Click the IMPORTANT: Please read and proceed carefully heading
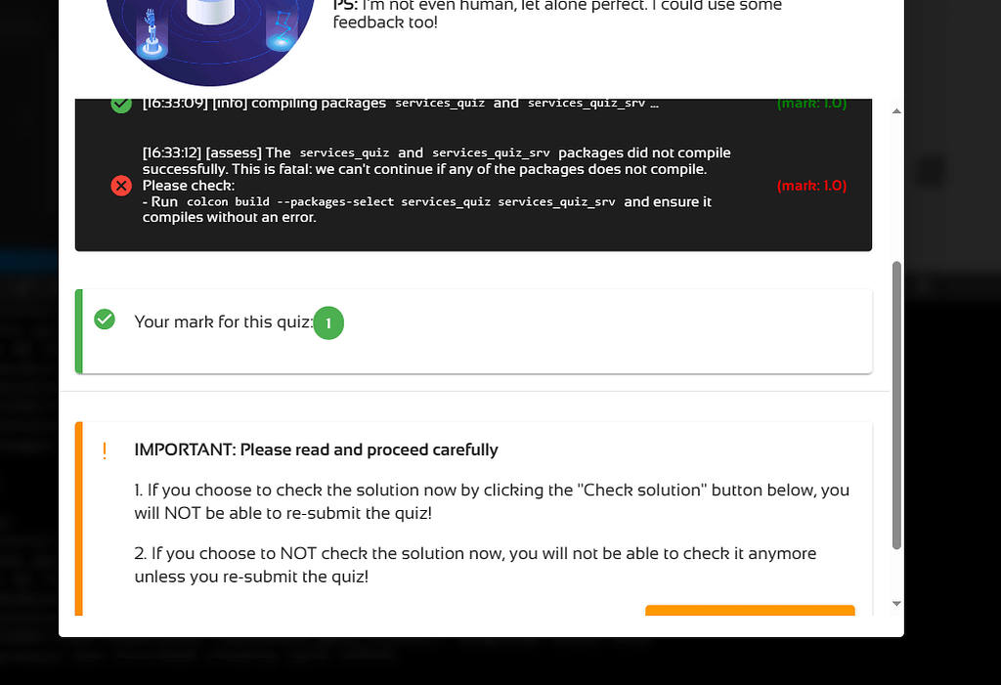Viewport: 1001px width, 685px height. coord(316,450)
